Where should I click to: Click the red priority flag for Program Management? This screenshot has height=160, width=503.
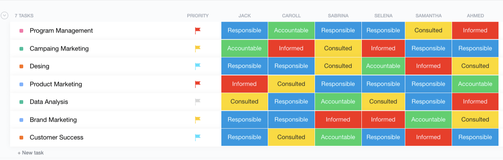(198, 31)
